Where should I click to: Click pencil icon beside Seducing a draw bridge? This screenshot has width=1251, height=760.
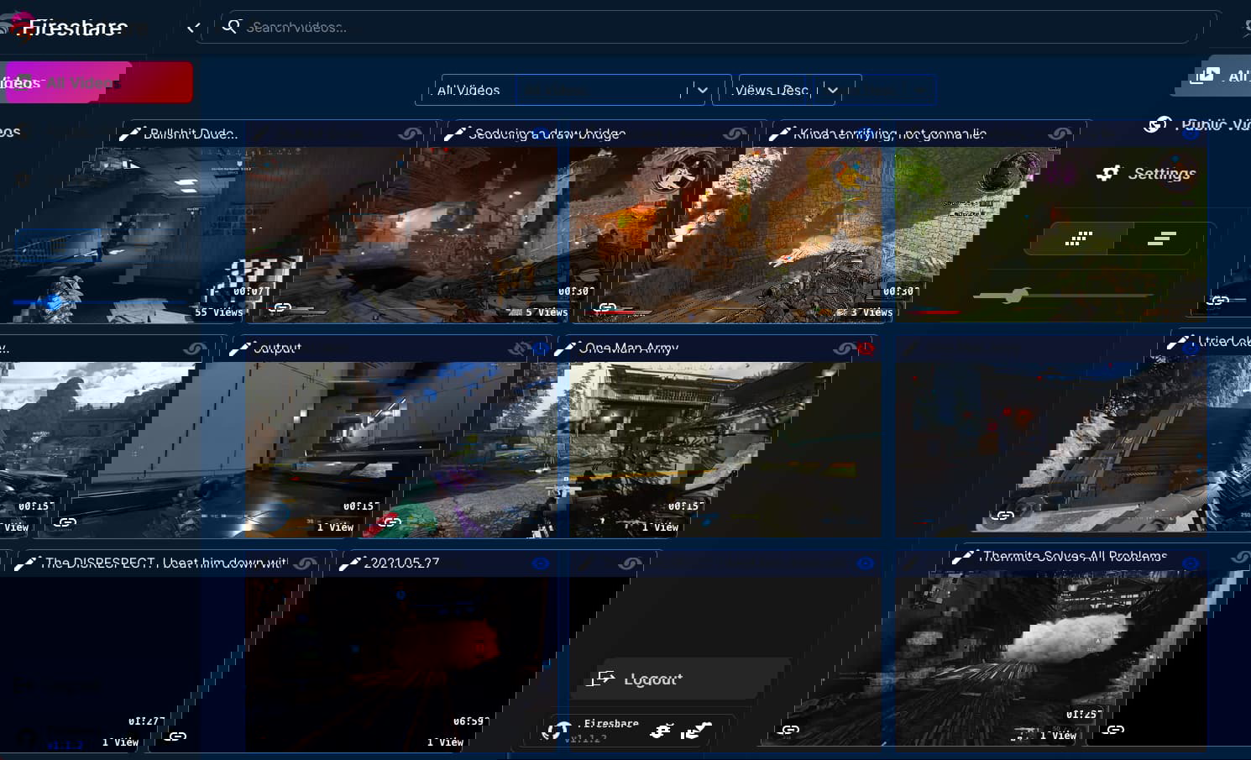(x=454, y=134)
